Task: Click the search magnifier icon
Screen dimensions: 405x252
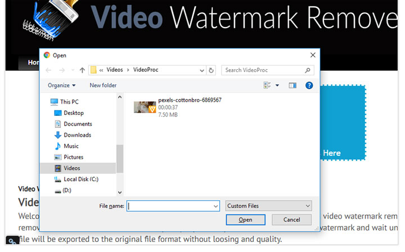Action: coord(307,70)
